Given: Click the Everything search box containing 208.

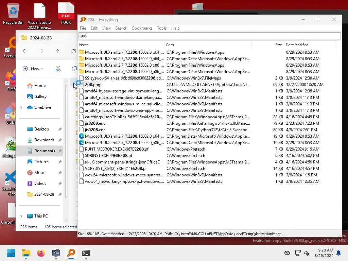Looking at the screenshot, I should pyautogui.click(x=209, y=36).
